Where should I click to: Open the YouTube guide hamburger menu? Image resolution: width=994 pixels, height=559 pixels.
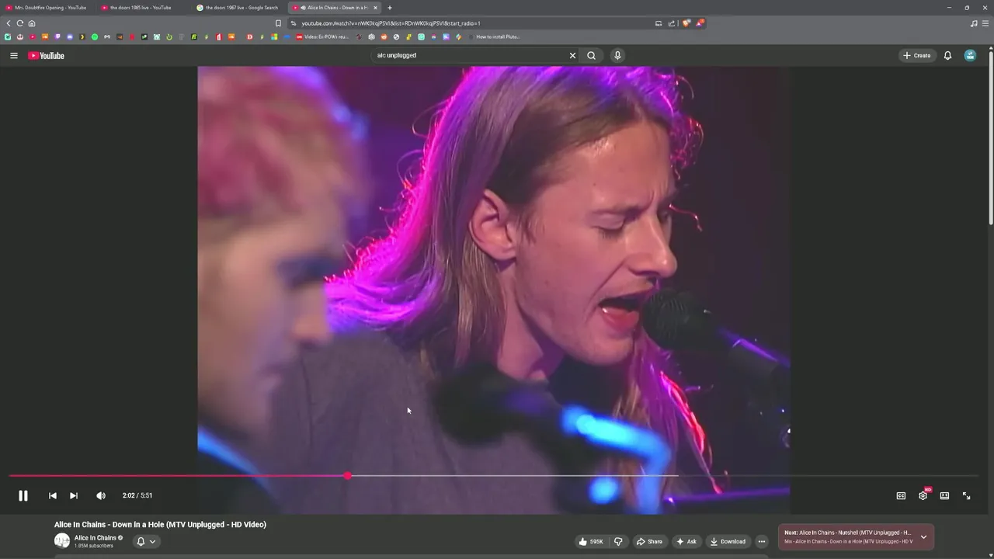13,55
